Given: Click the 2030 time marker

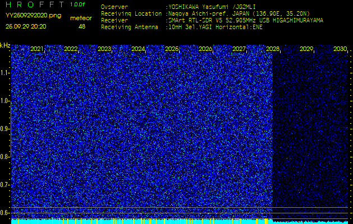Looking at the screenshot, I should click(x=340, y=49).
